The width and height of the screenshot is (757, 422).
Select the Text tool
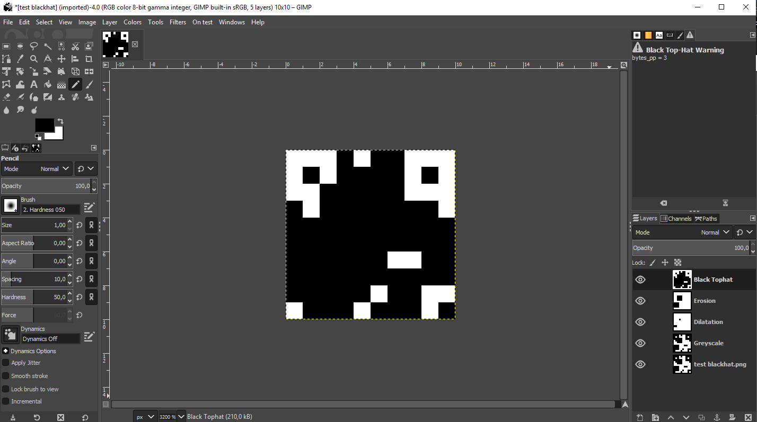click(34, 84)
